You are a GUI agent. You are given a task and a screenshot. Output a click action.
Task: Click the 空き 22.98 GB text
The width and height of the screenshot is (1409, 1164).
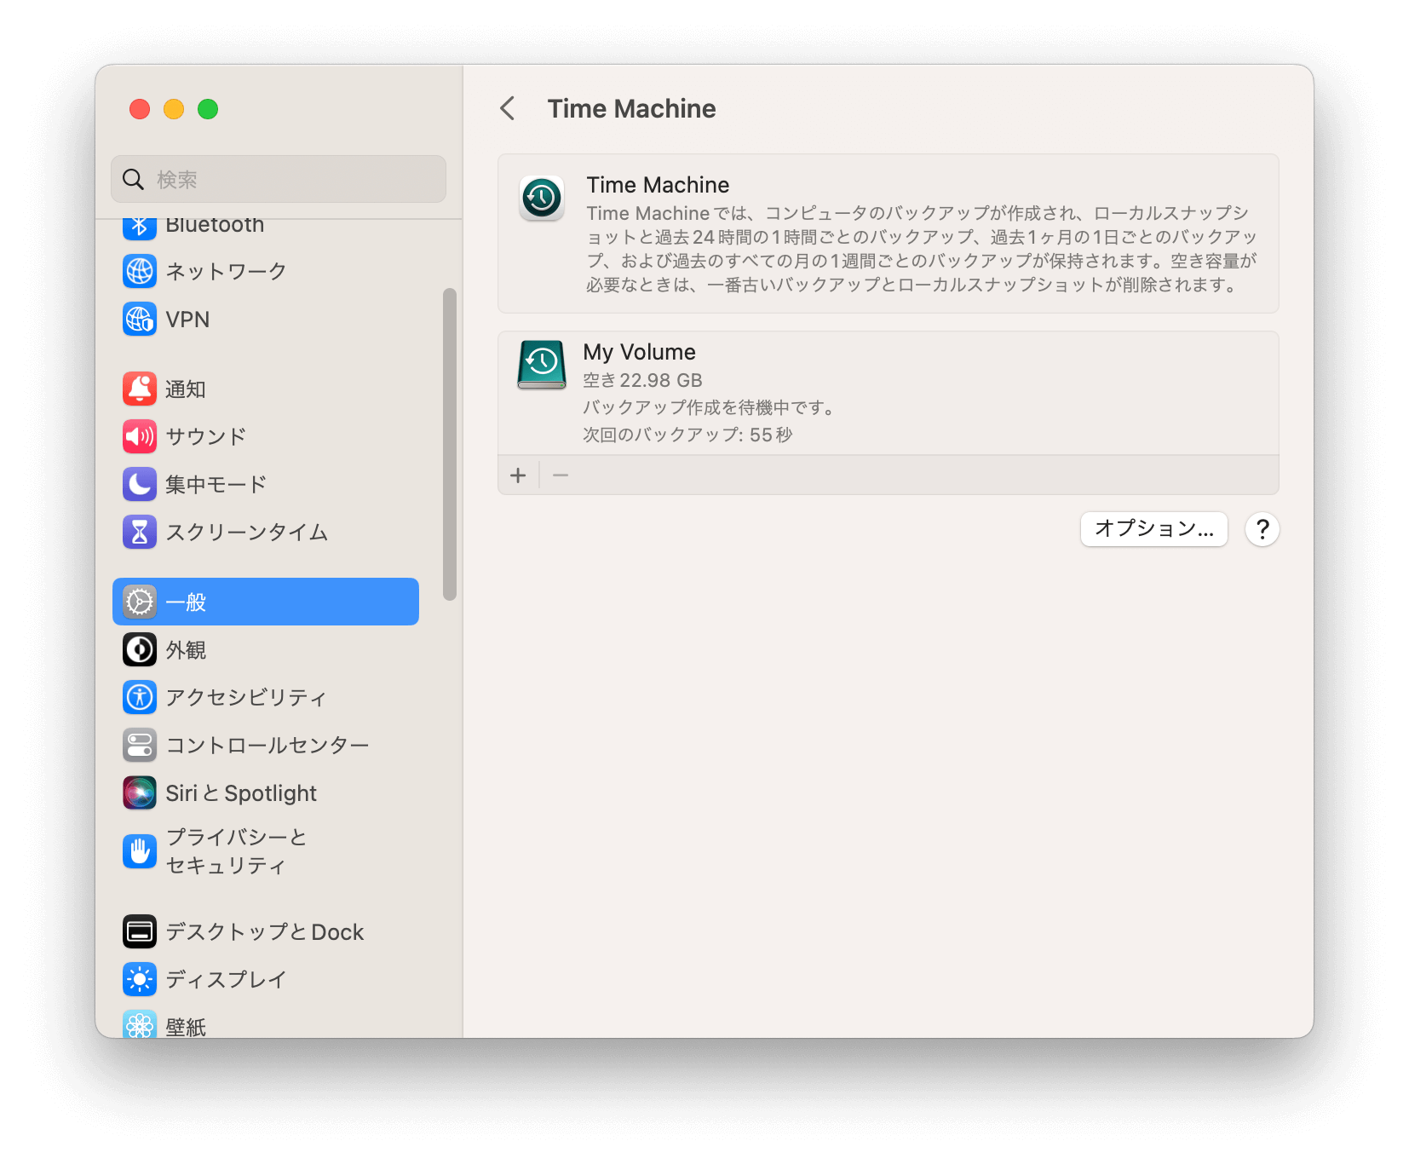click(x=642, y=380)
